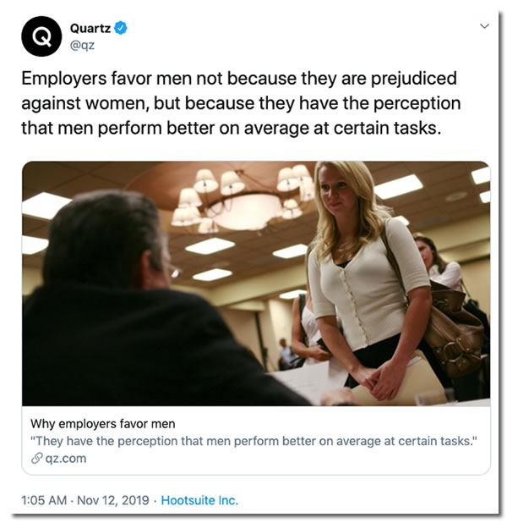
Task: Open the Quartz profile avatar
Action: pos(41,36)
